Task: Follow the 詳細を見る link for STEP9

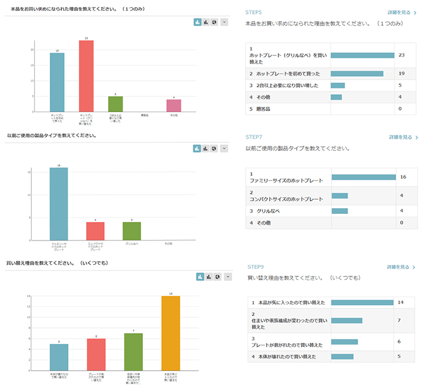Action: (401, 267)
